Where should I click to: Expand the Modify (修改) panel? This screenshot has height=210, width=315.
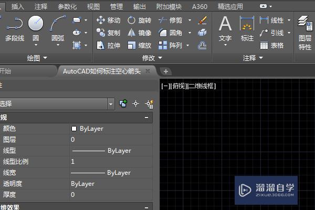click(152, 58)
